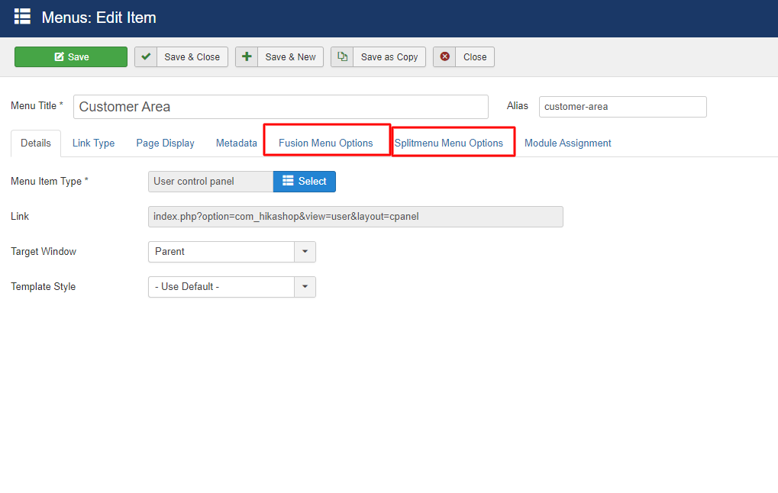Open the Metadata tab
Image resolution: width=778 pixels, height=493 pixels.
(x=236, y=143)
